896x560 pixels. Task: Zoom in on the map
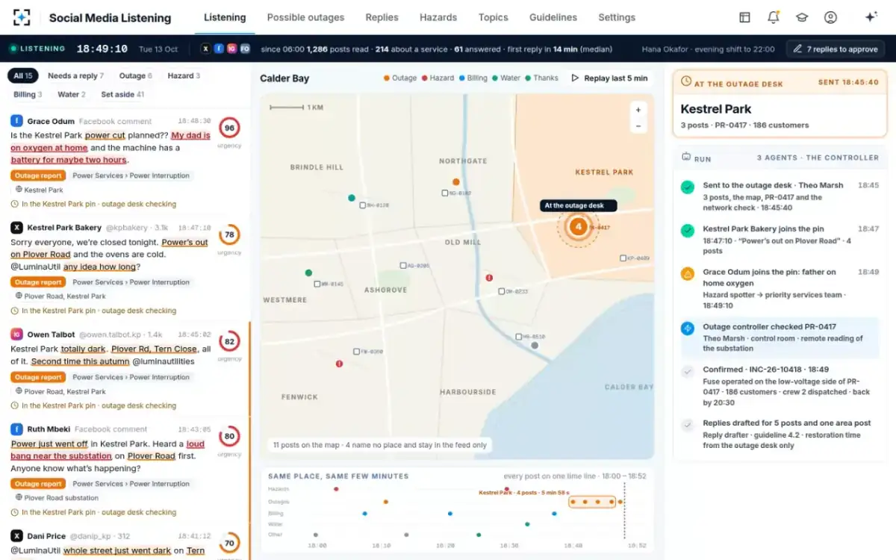tap(638, 110)
